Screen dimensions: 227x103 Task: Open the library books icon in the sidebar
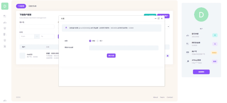pos(5,34)
